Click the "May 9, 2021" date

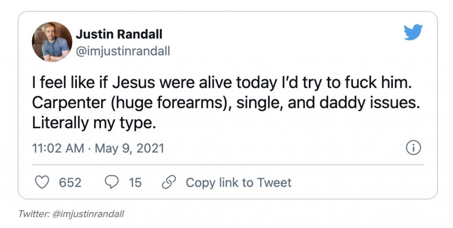point(130,148)
